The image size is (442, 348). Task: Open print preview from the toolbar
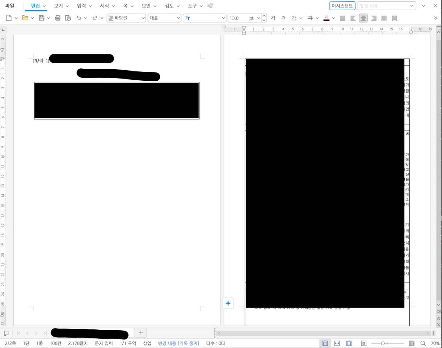(x=68, y=18)
